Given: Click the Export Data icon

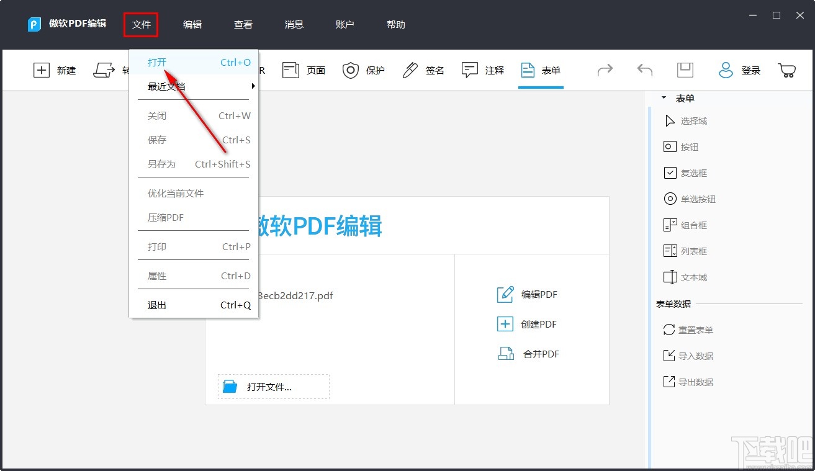Looking at the screenshot, I should (669, 382).
